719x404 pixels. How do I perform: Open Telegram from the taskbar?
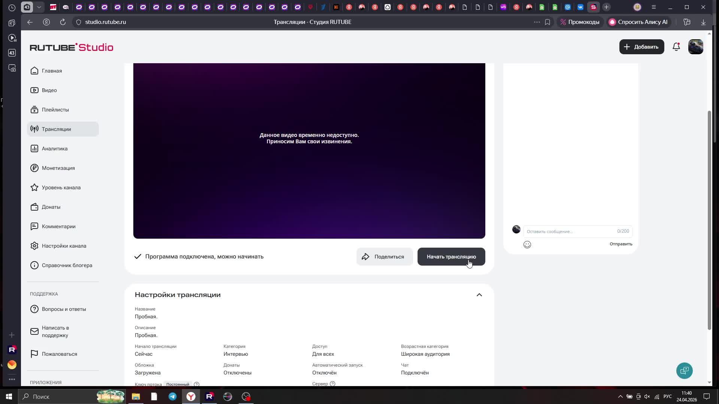coord(173,397)
